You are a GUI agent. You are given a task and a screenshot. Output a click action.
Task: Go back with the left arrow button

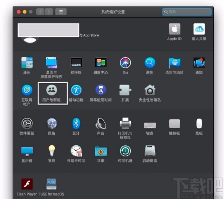pos(40,12)
